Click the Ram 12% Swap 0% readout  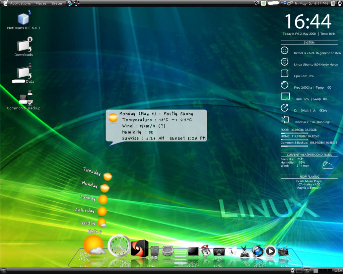click(312, 99)
